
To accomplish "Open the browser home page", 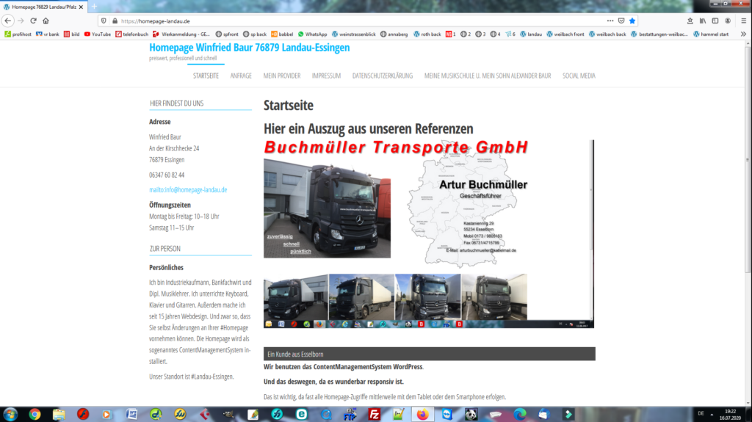I will [46, 21].
